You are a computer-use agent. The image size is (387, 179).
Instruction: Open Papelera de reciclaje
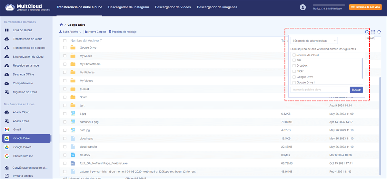pos(123,32)
